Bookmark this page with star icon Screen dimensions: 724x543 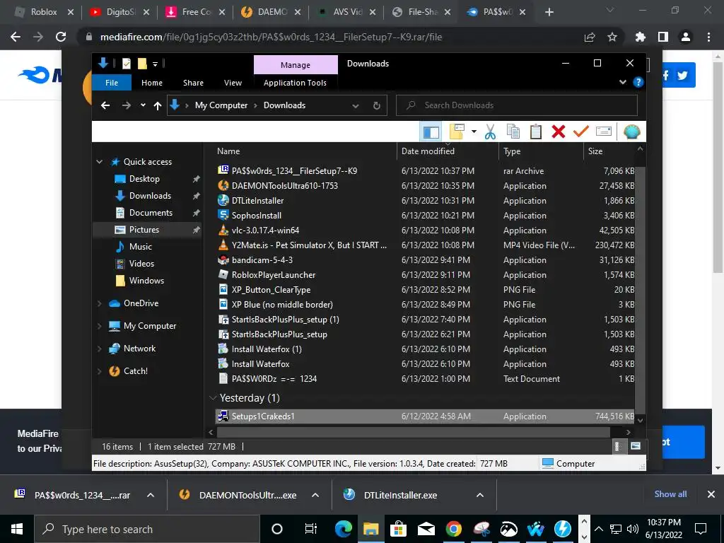[x=612, y=37]
